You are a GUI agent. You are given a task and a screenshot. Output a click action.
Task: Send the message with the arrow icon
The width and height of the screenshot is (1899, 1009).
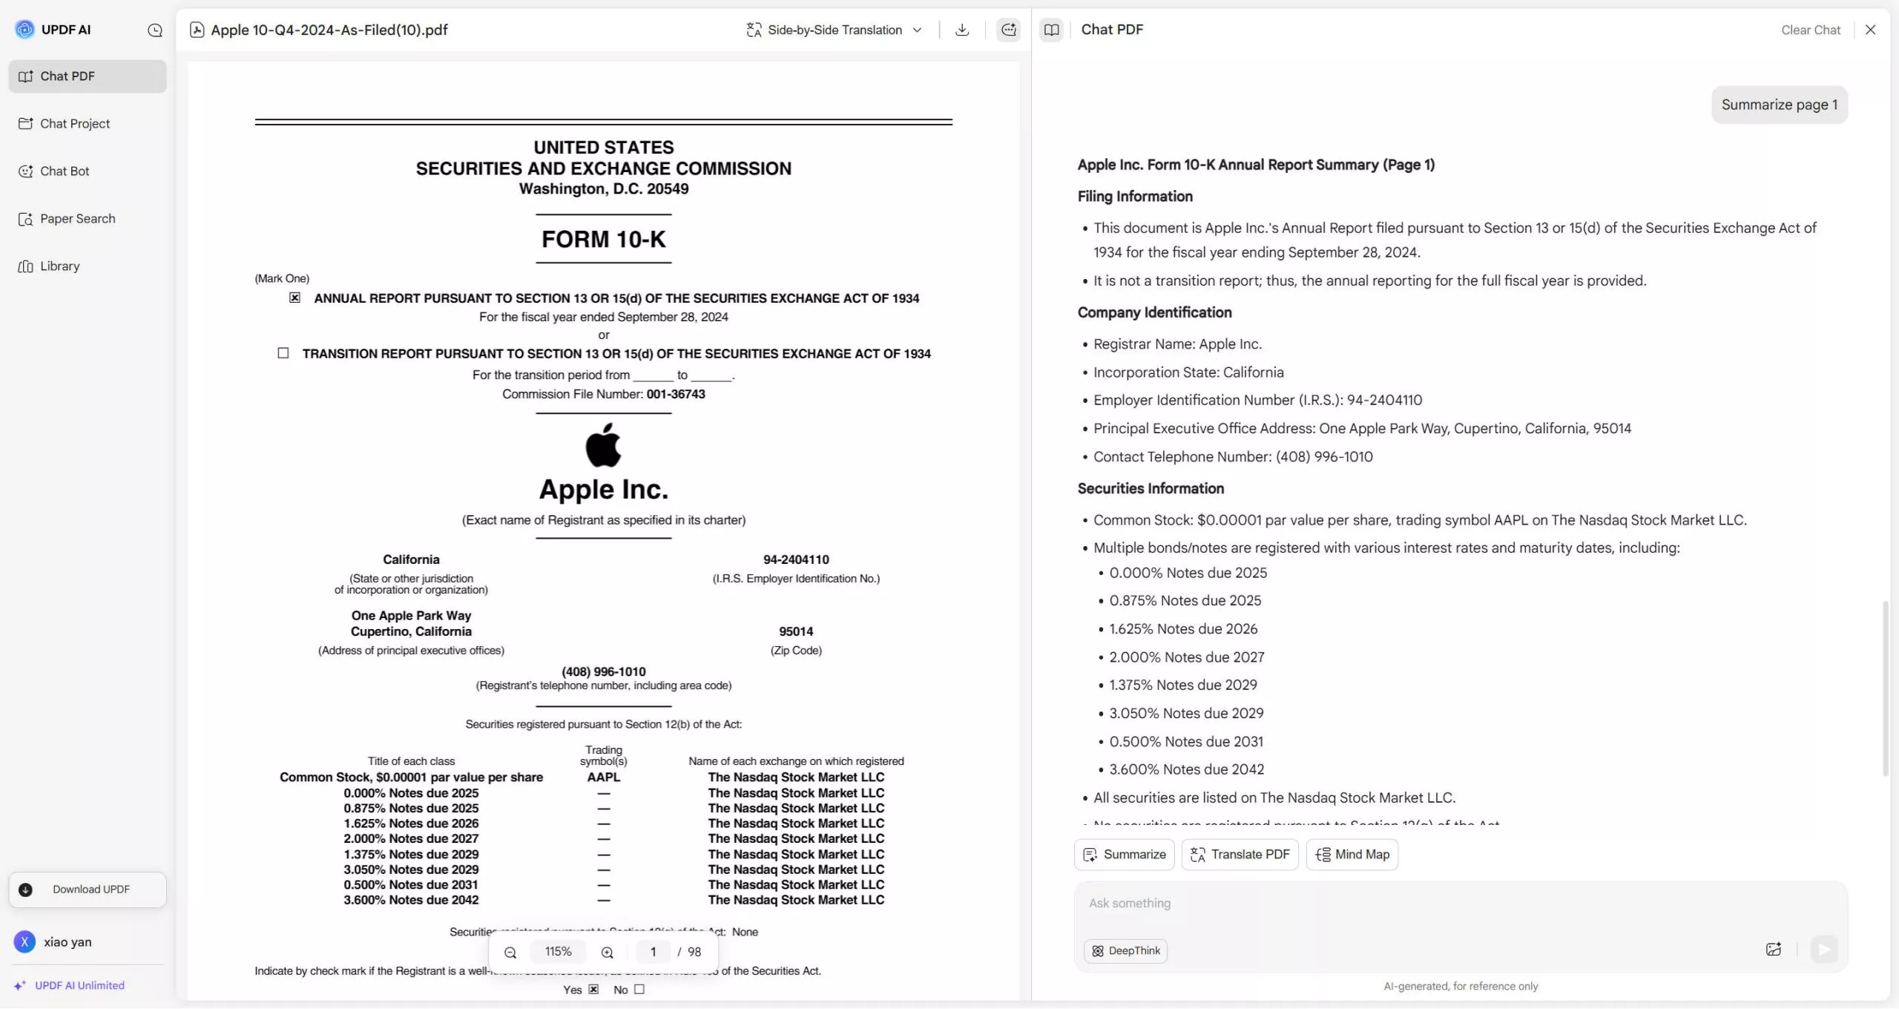[1824, 949]
